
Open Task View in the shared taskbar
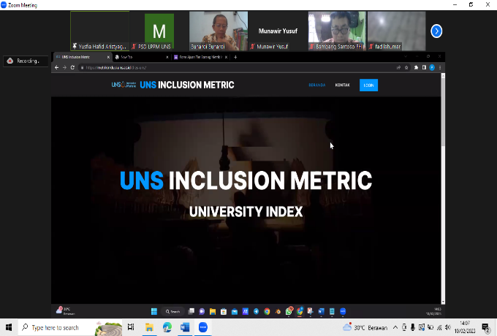191,311
